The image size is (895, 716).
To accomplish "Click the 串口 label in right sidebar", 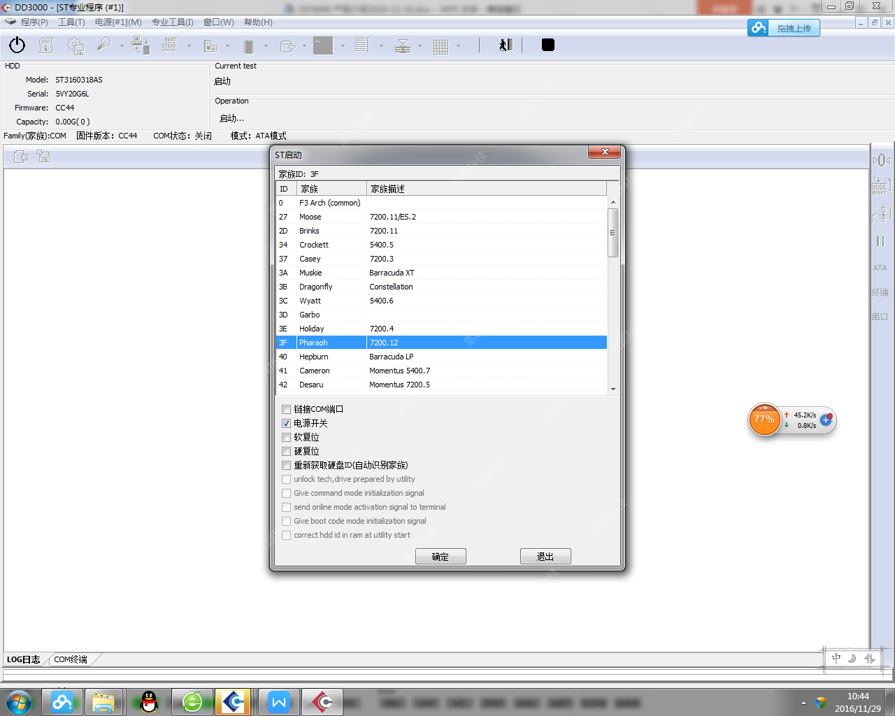I will coord(880,317).
